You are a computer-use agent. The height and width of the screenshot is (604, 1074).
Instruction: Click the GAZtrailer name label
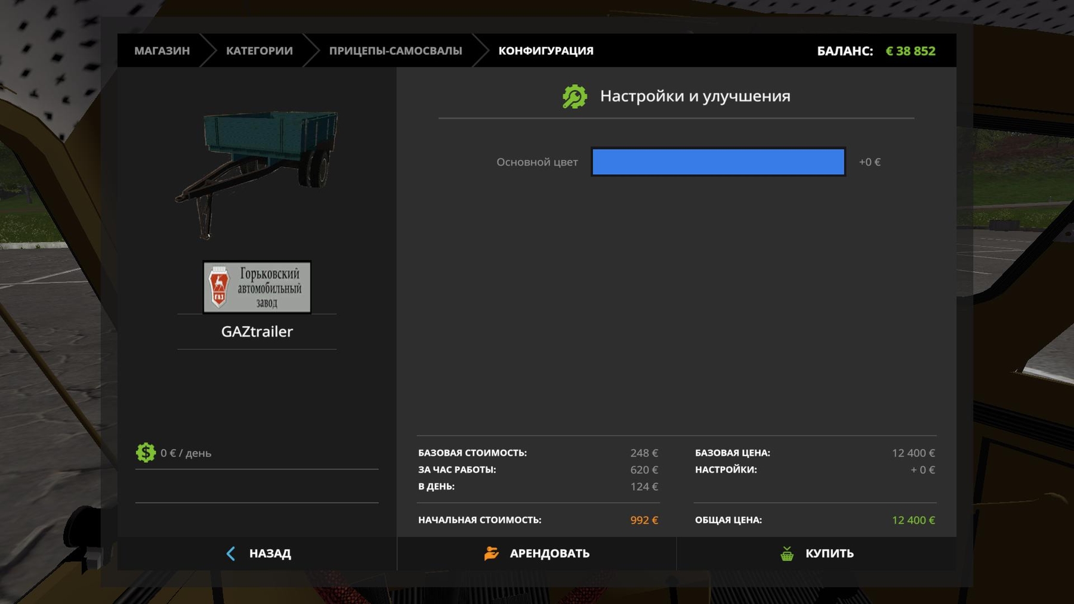point(257,332)
